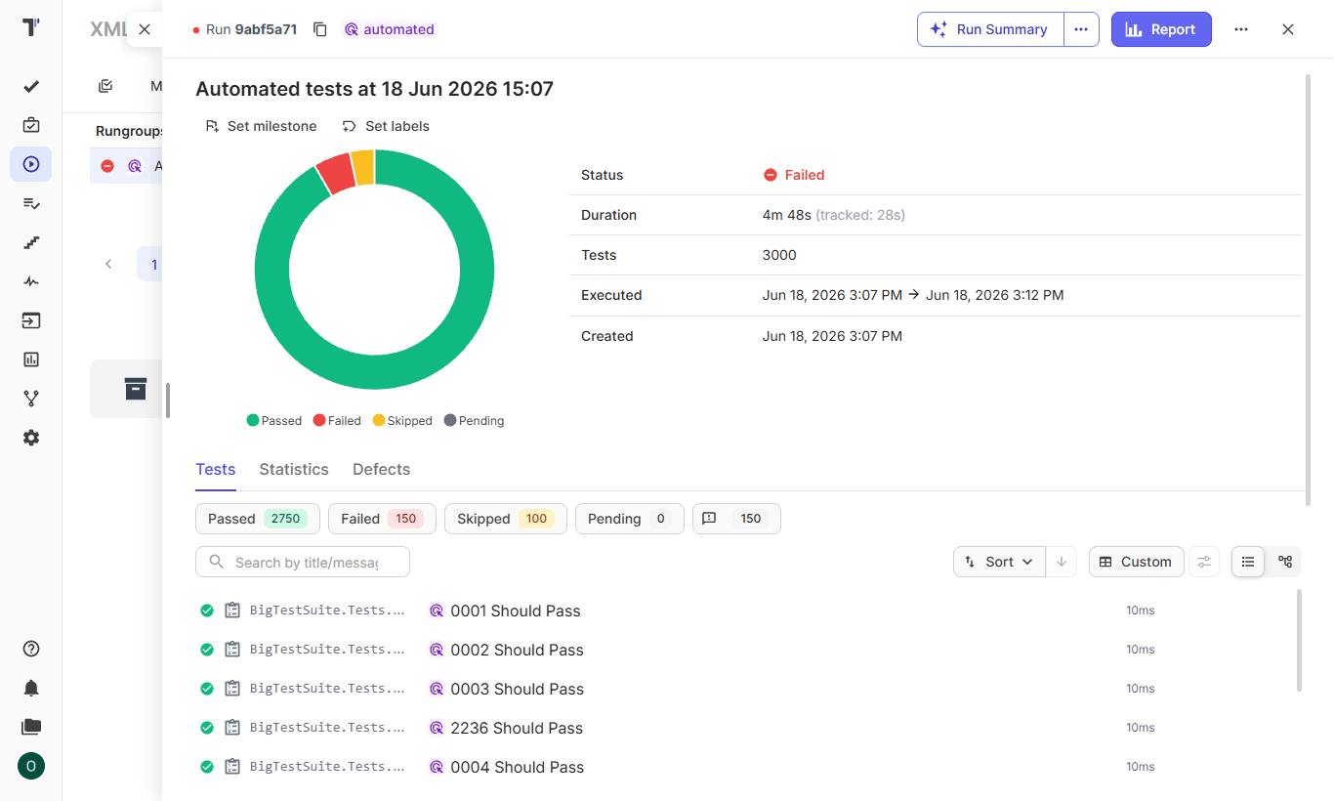Open the Custom columns menu

1136,562
